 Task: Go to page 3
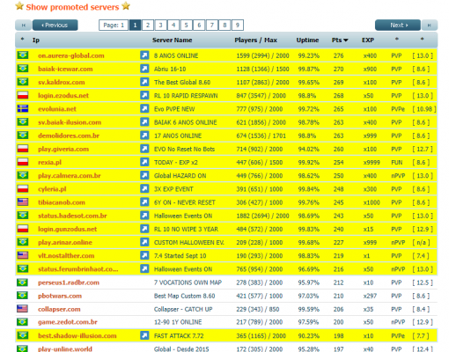tap(160, 26)
